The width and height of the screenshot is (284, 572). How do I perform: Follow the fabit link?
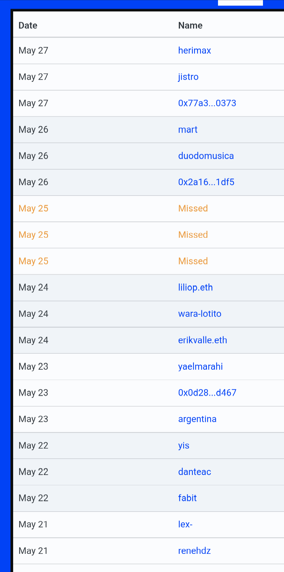pyautogui.click(x=187, y=498)
